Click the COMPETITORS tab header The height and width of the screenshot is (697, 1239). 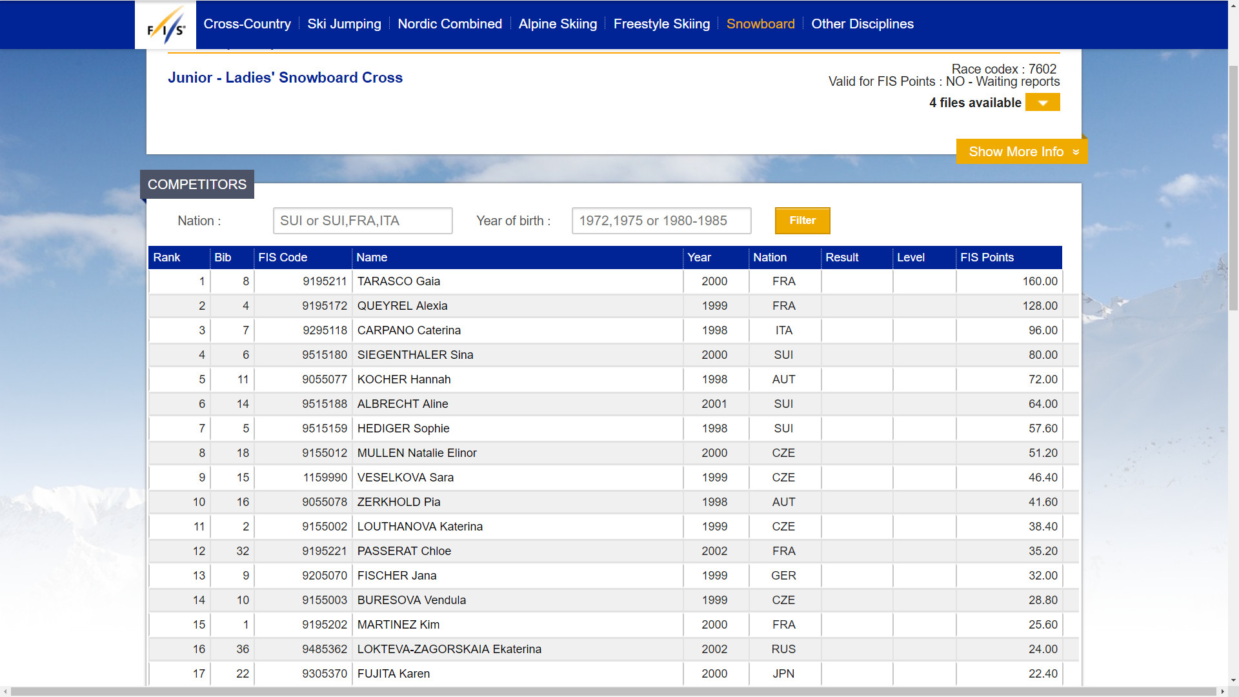coord(197,185)
